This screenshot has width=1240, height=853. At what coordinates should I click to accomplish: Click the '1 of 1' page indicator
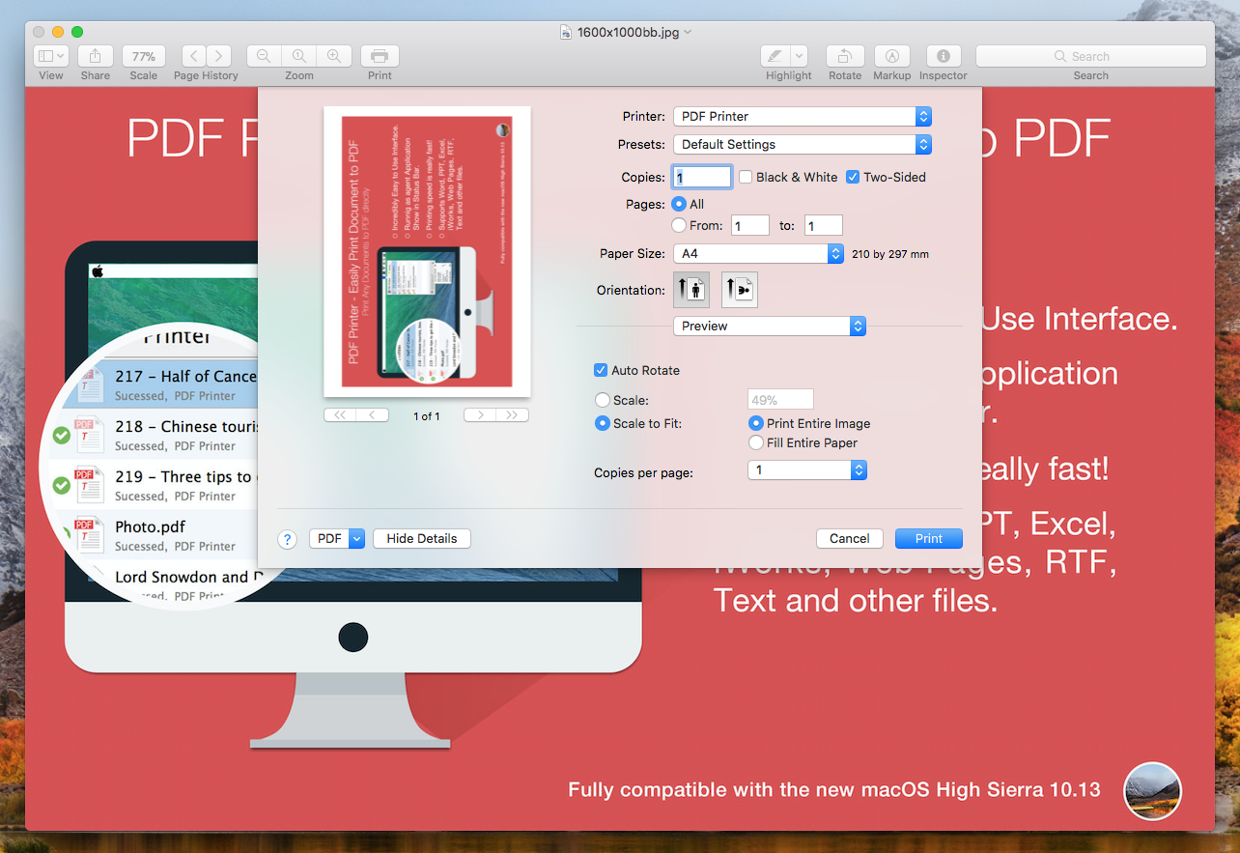pos(427,416)
